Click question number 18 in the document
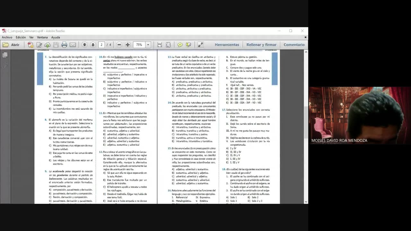The image size is (411, 231). [224, 169]
